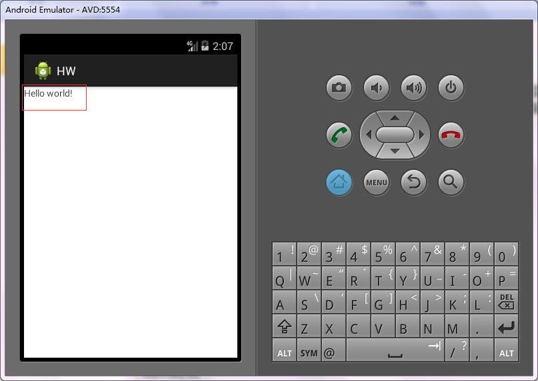Viewport: 538px width, 381px height.
Task: Tap the 8 * key
Action: [457, 254]
